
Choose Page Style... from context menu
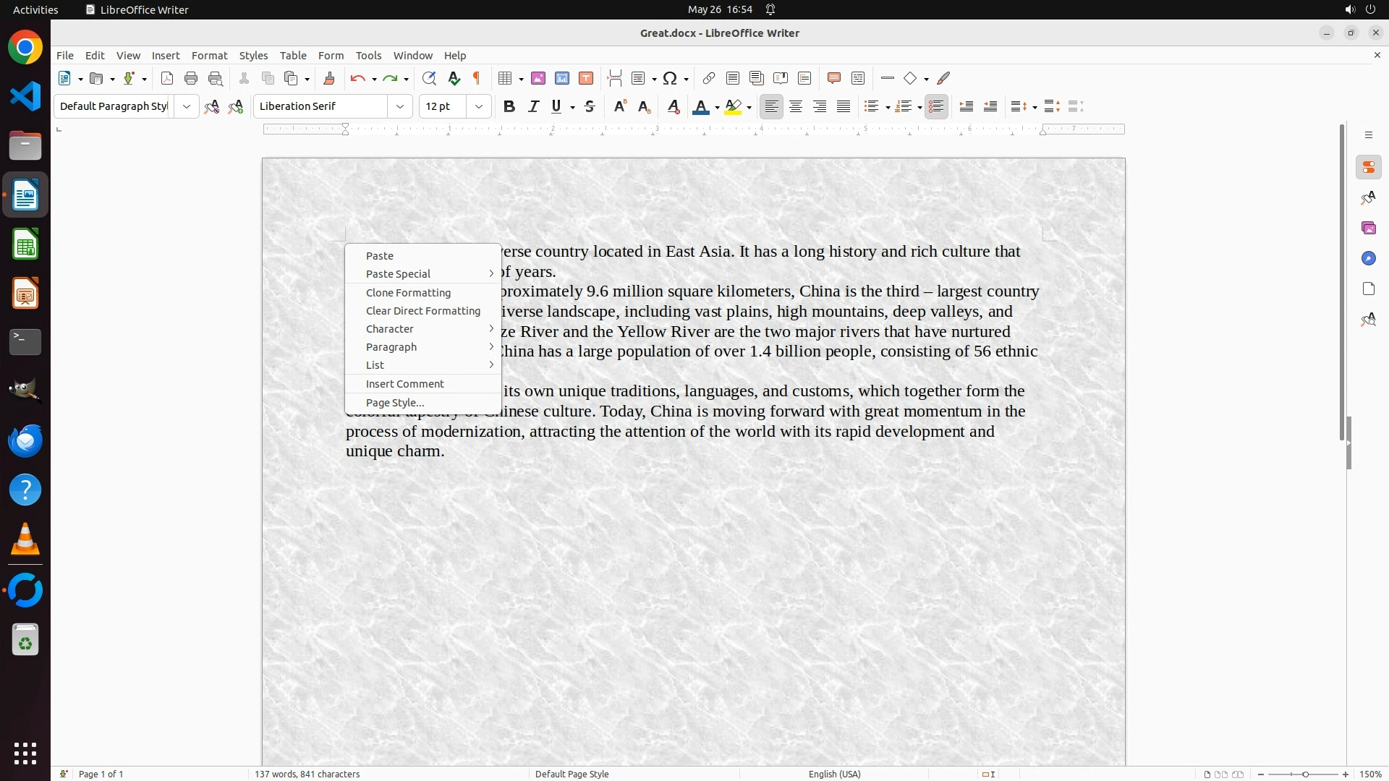[395, 403]
